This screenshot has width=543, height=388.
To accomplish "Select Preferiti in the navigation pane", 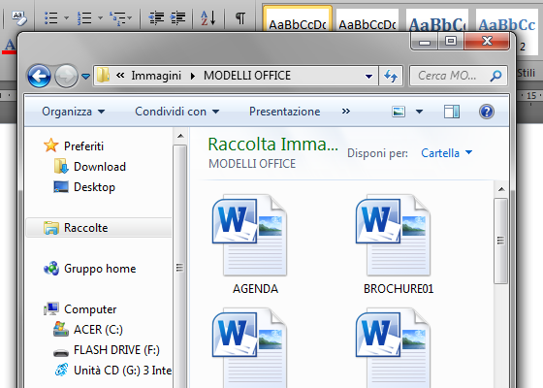I will click(83, 146).
